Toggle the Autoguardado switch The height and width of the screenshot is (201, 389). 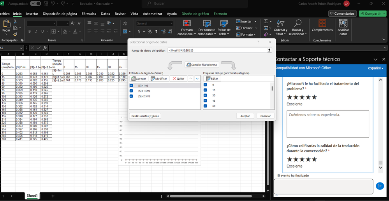pos(36,3)
